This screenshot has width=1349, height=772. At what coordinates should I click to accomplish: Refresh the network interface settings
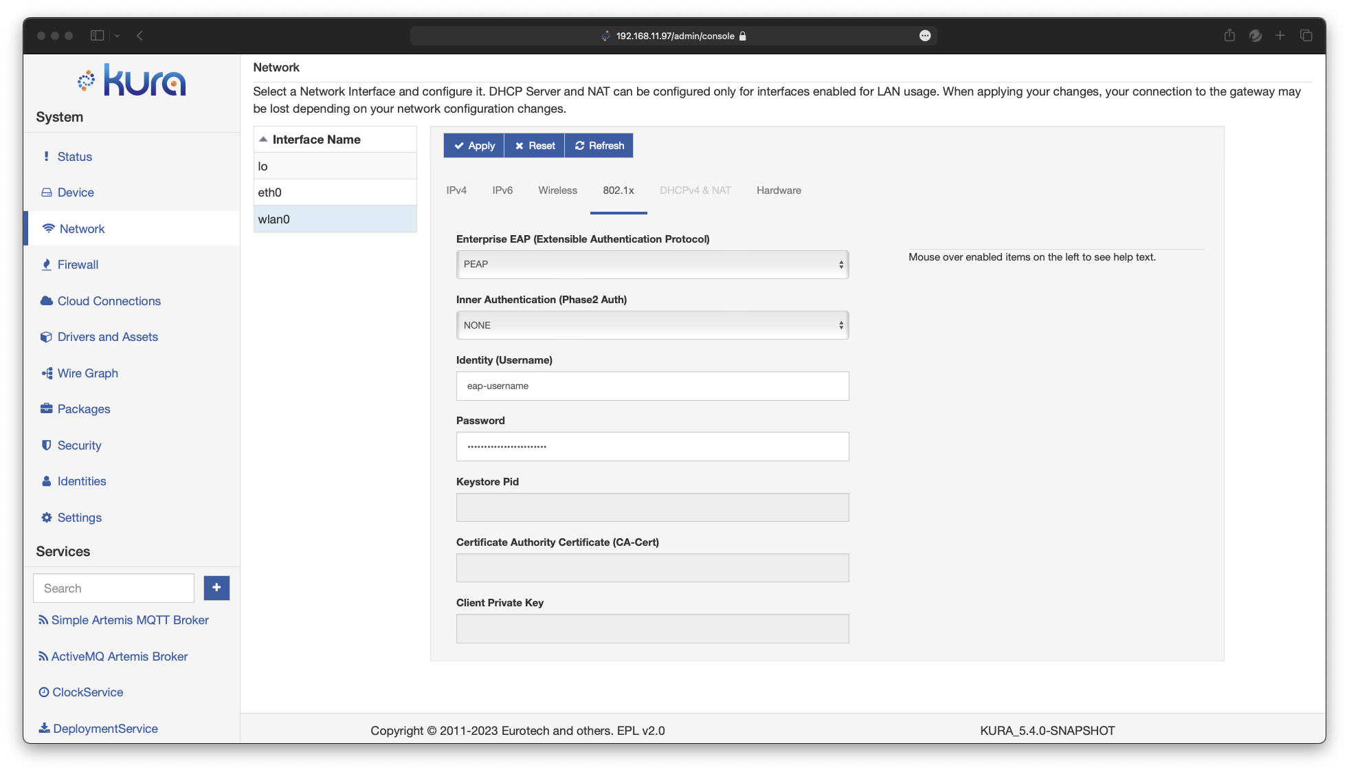tap(599, 146)
